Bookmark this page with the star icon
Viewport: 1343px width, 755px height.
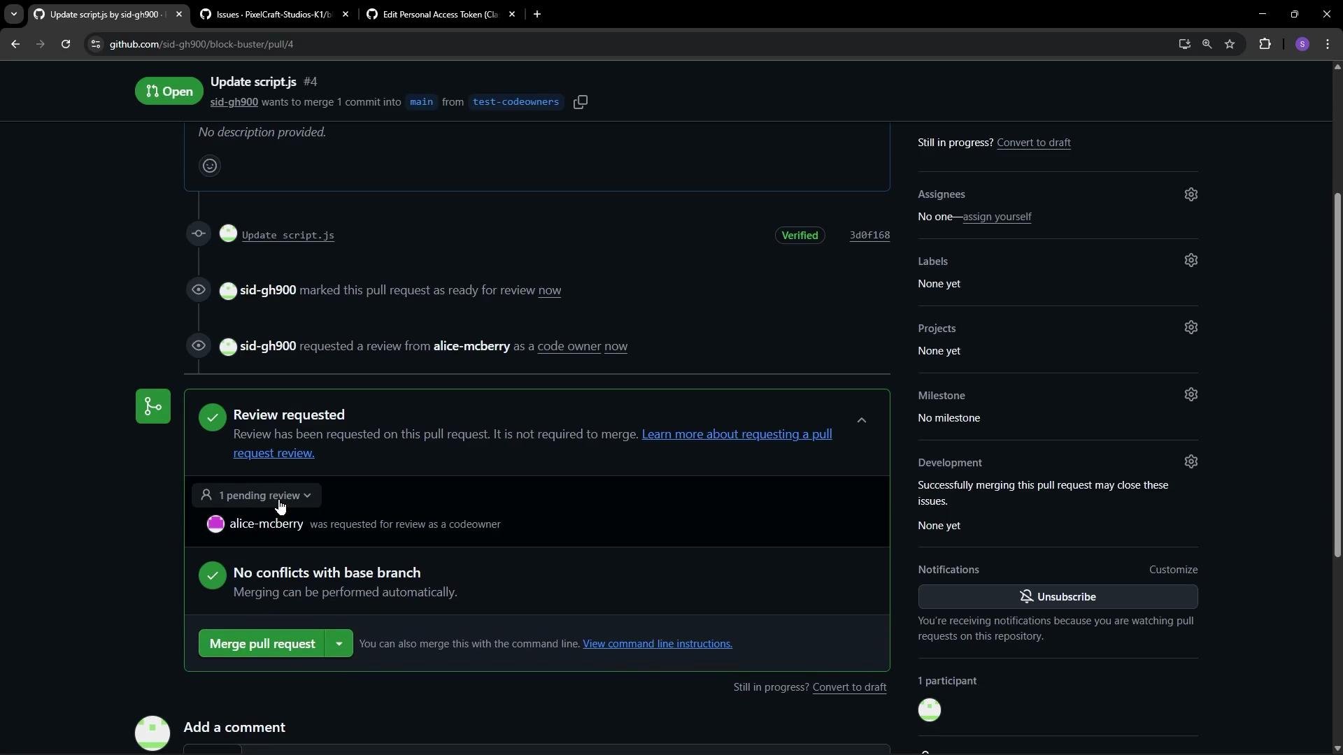pyautogui.click(x=1230, y=44)
